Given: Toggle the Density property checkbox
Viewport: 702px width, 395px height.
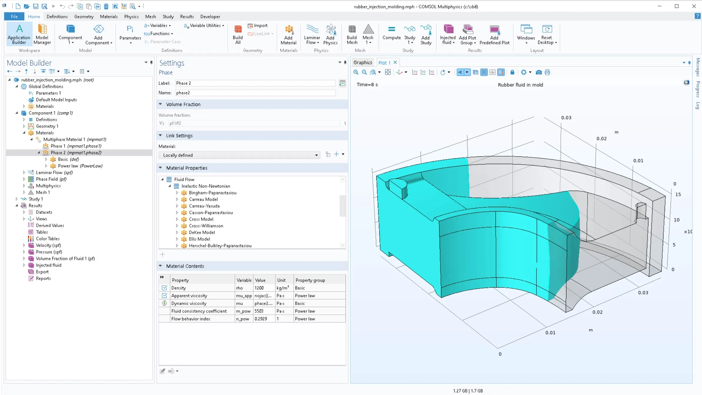Looking at the screenshot, I should 164,288.
